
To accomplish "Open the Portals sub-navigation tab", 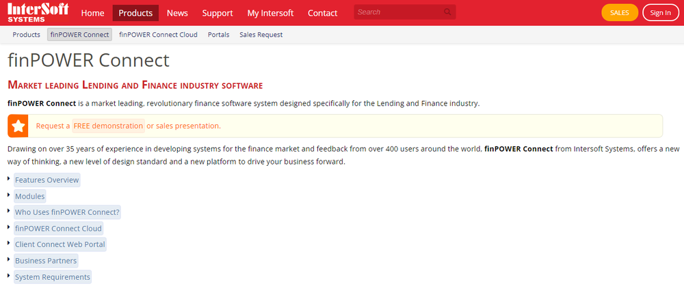I will 219,34.
